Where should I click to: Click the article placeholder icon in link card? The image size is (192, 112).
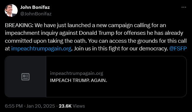(x=25, y=77)
